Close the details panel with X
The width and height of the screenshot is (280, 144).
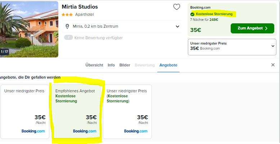click(273, 65)
